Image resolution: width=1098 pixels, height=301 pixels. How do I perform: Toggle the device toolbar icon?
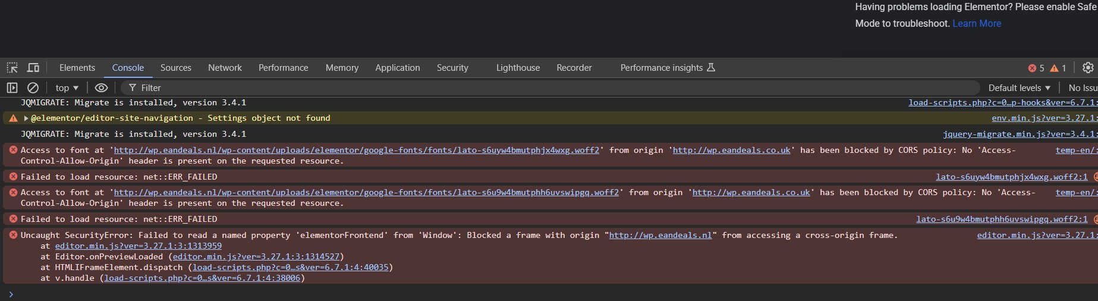point(33,68)
